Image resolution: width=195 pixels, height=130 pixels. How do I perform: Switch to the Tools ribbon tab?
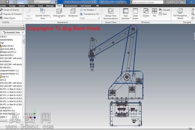40,6
